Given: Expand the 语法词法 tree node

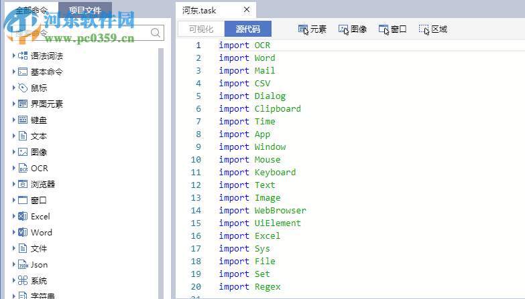Looking at the screenshot, I should coord(13,56).
